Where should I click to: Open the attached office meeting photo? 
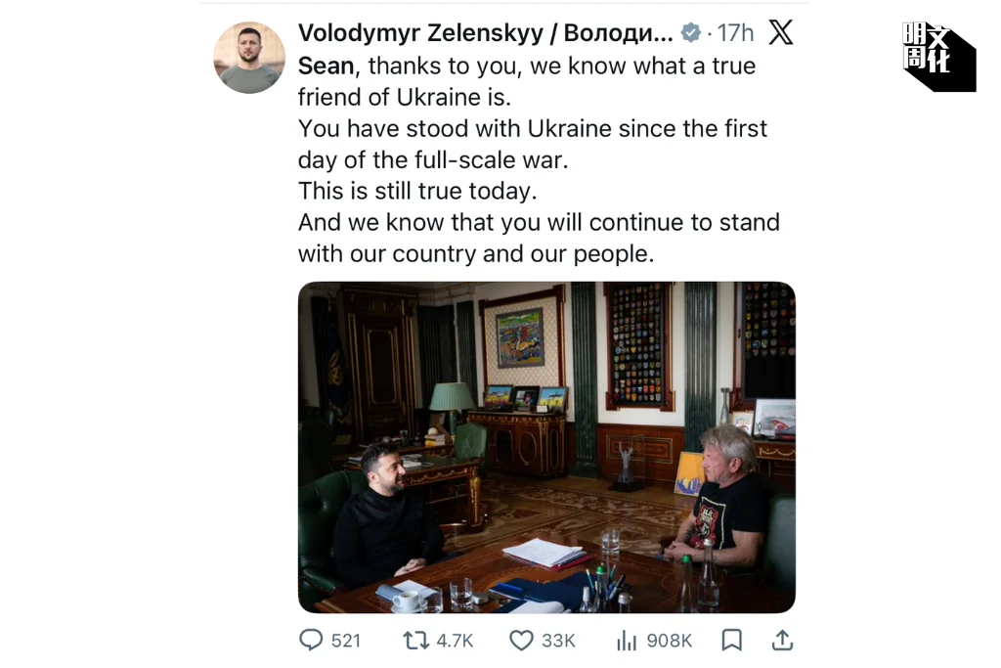[x=546, y=447]
